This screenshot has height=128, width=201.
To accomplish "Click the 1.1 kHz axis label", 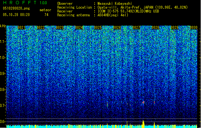I will 3,42.
